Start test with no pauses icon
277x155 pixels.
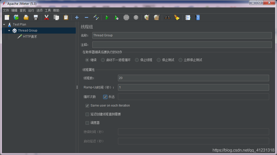[x=117, y=17]
